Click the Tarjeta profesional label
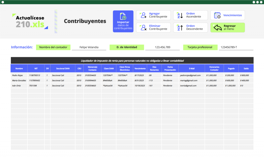This screenshot has width=264, height=159. click(200, 47)
